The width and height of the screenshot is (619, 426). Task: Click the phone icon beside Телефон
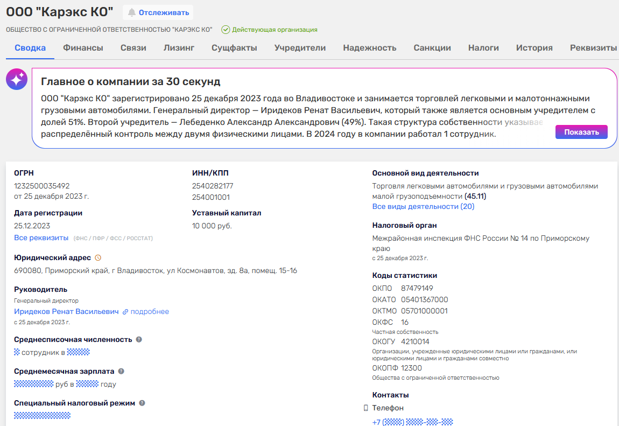tap(366, 408)
